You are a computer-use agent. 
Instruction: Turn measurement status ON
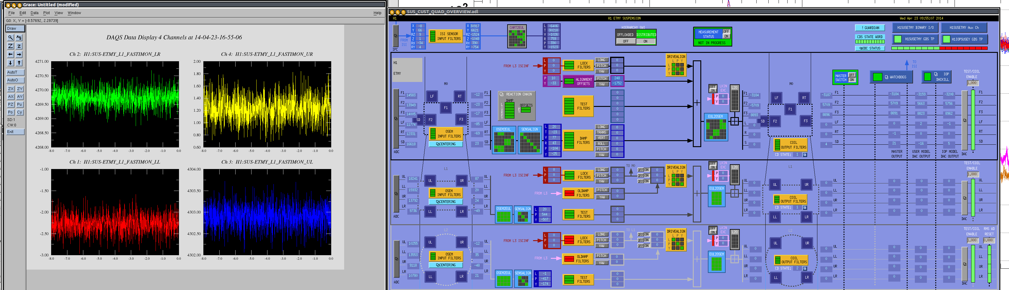tap(726, 36)
